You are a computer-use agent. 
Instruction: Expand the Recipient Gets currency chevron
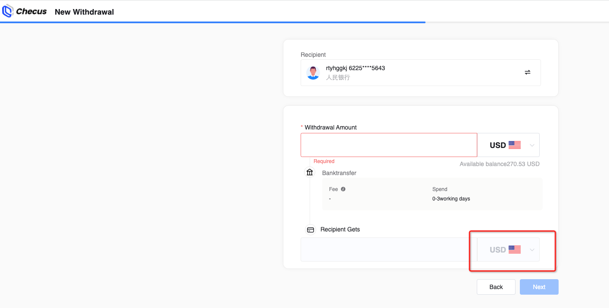532,250
